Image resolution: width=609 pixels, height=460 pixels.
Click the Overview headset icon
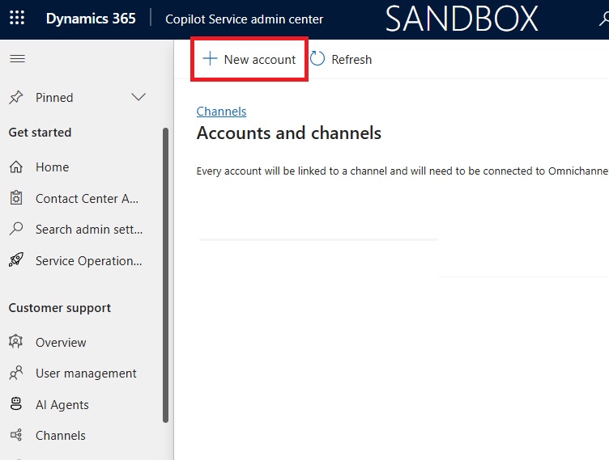[x=15, y=341]
